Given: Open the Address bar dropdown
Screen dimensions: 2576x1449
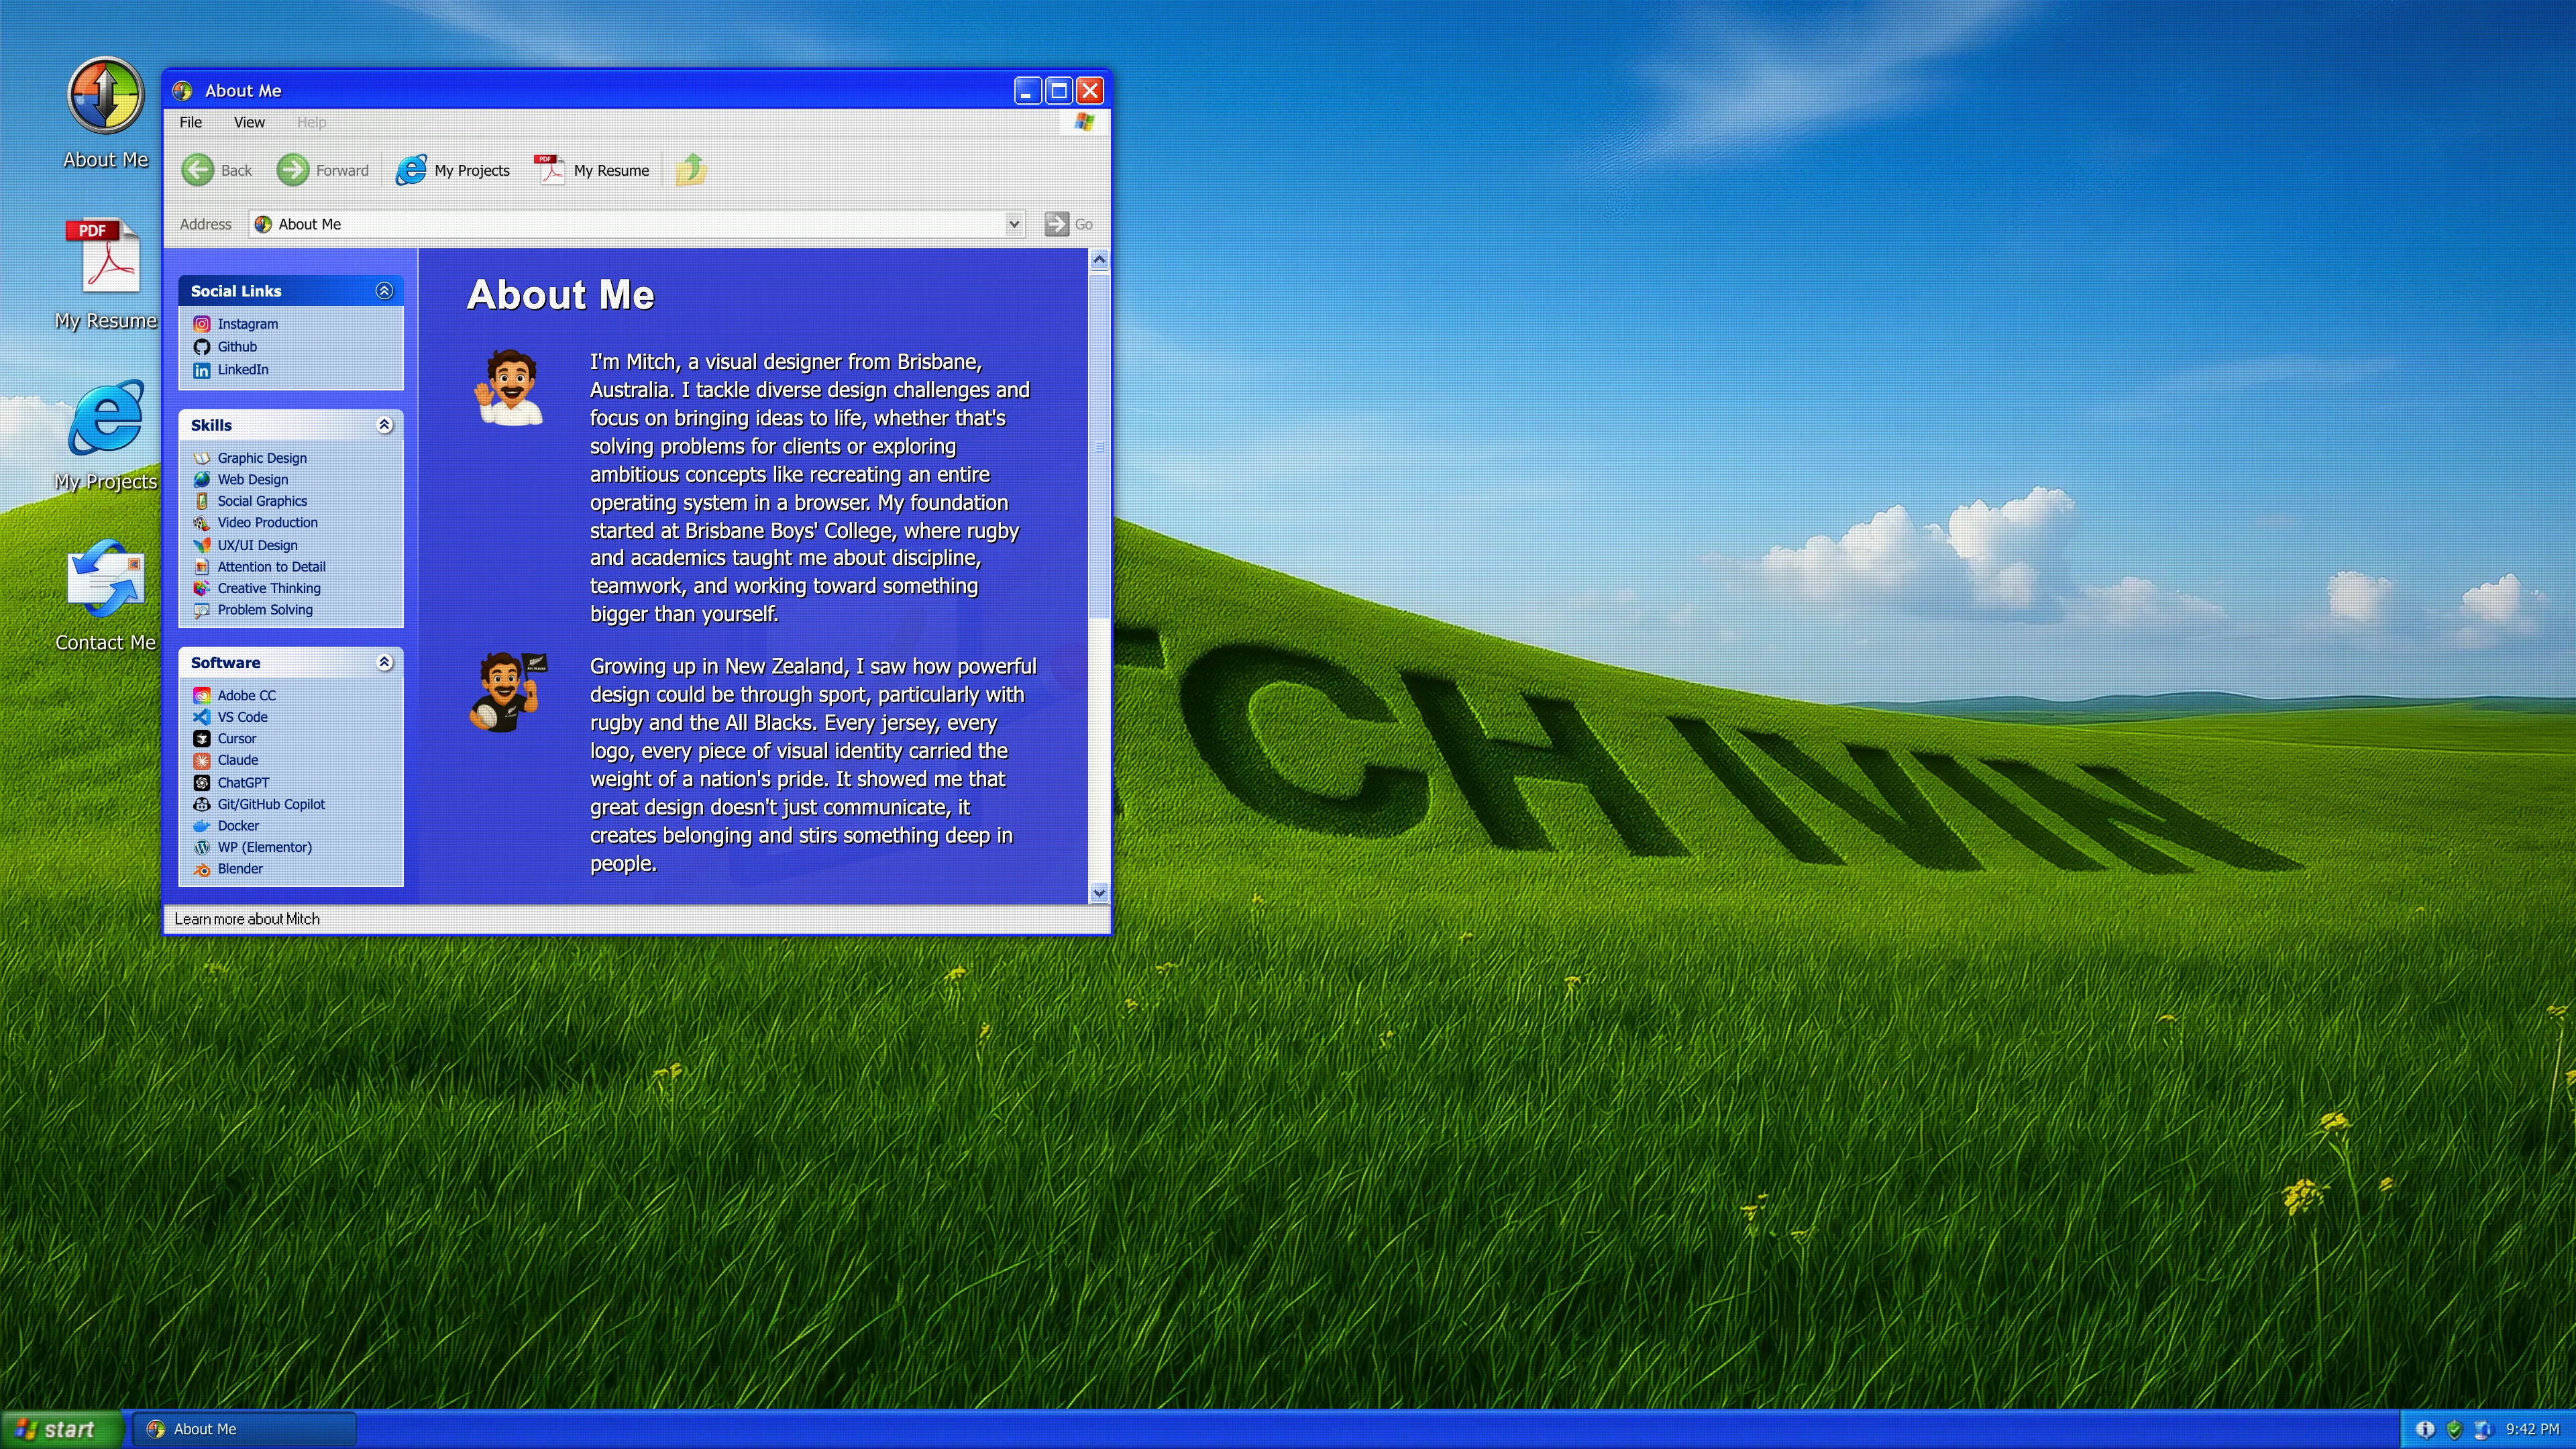Looking at the screenshot, I should (1014, 224).
